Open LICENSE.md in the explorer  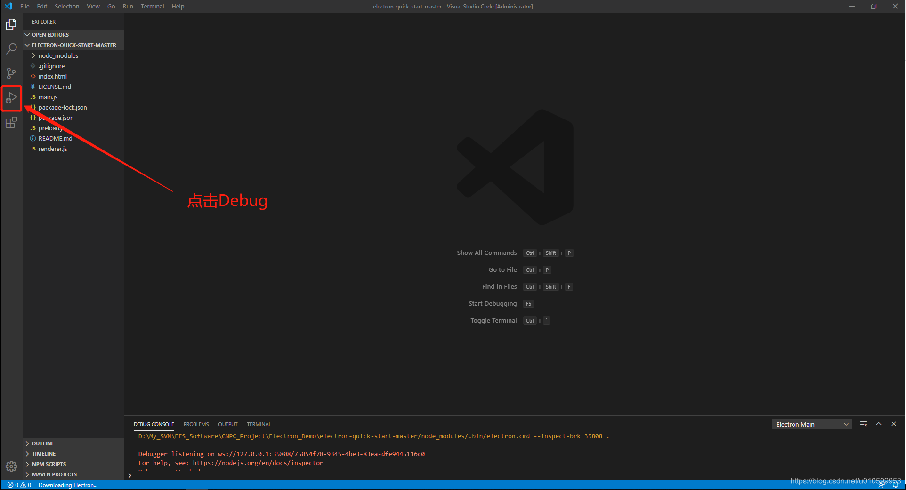(73, 87)
